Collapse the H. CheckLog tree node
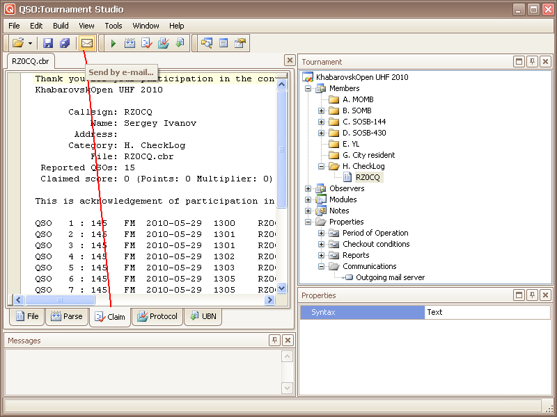Image resolution: width=557 pixels, height=417 pixels. coord(322,166)
